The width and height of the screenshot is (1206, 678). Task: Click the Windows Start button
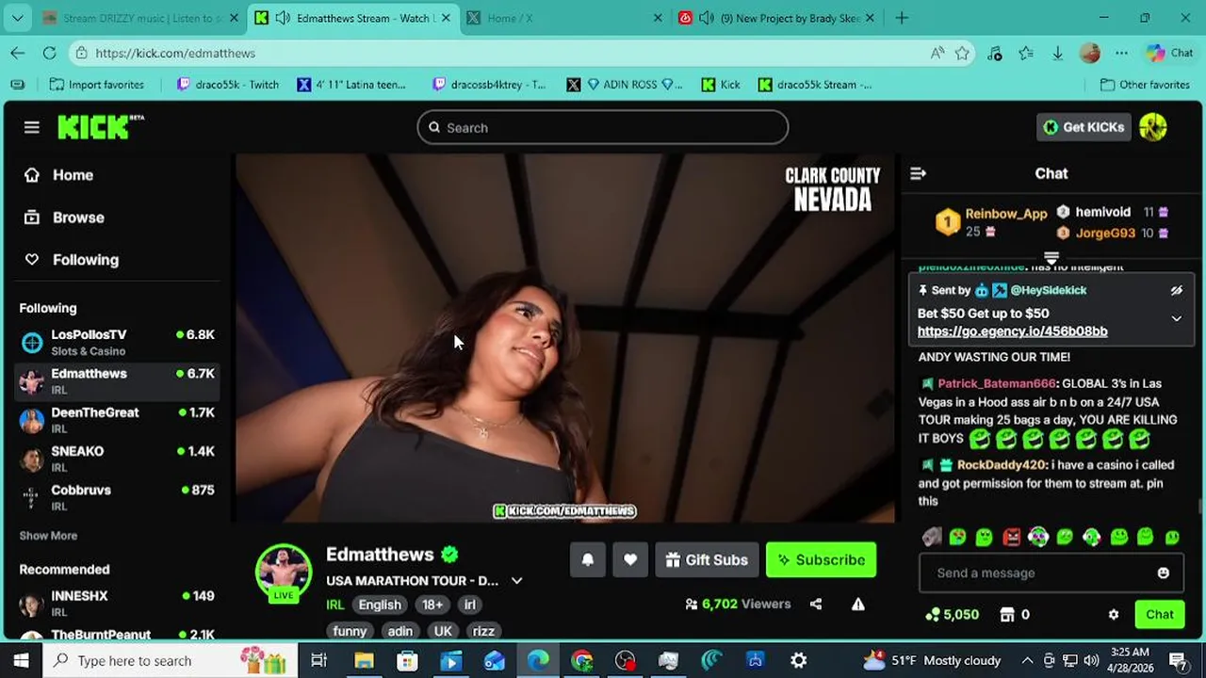coord(21,661)
